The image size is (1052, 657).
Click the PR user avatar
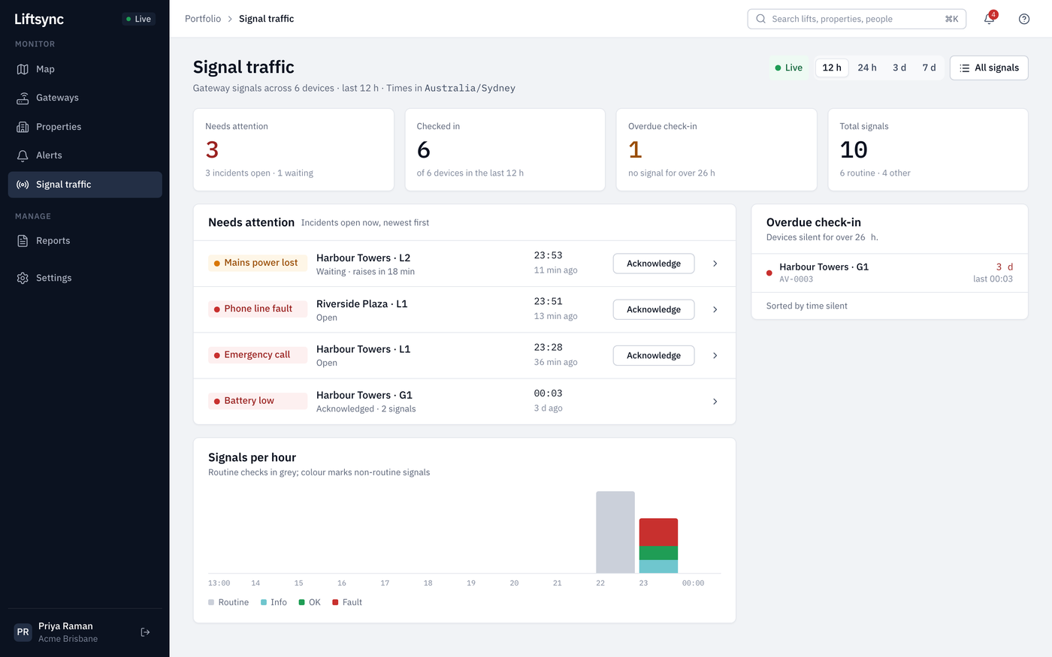pos(23,632)
